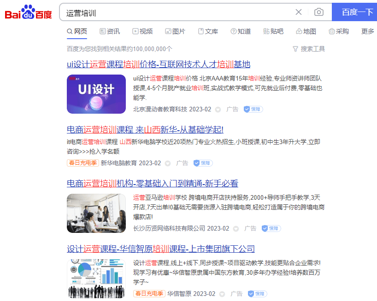This screenshot has height=301, width=377.
Task: Switch to the 图片 image results tab
Action: [174, 31]
